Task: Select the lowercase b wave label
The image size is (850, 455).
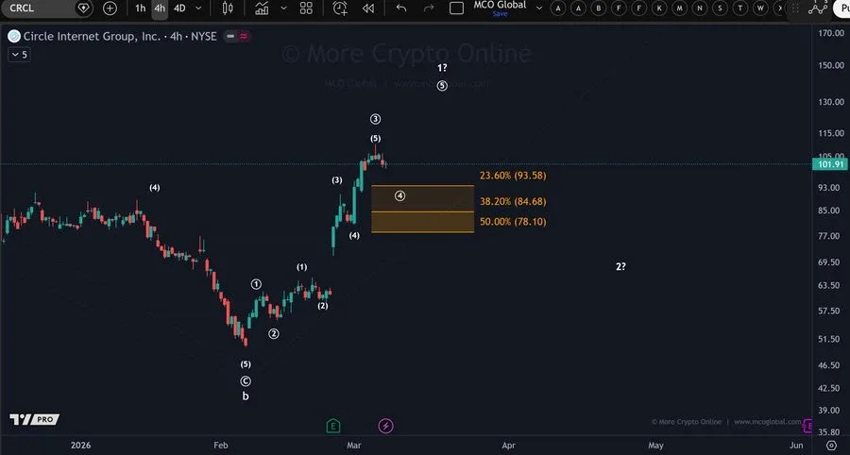Action: pyautogui.click(x=246, y=396)
